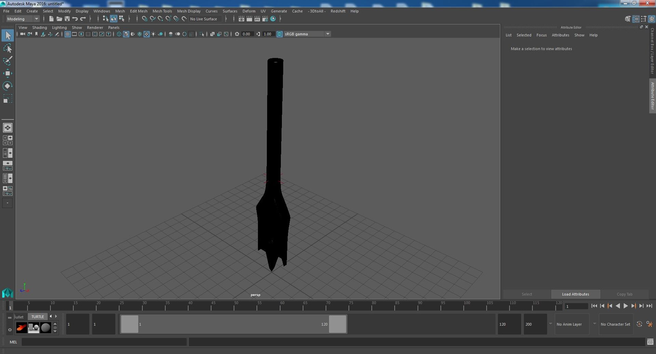The image size is (656, 354).
Task: Snap to curves icon
Action: tap(152, 19)
